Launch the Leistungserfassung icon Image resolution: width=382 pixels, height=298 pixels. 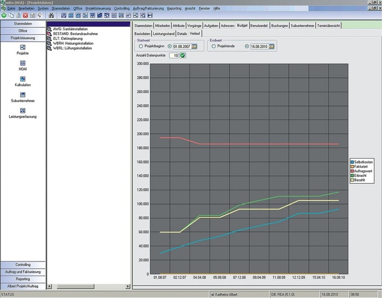pyautogui.click(x=23, y=111)
